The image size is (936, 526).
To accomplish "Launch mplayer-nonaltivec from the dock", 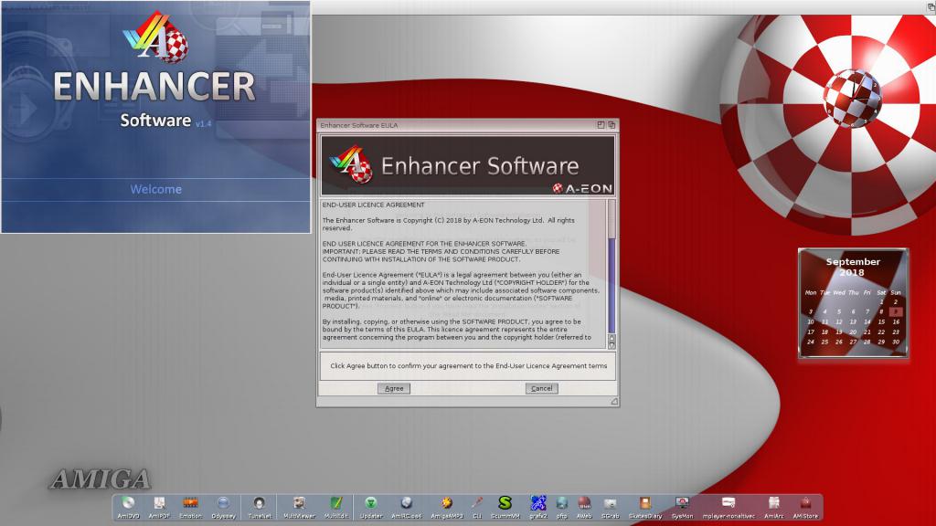I will (729, 506).
